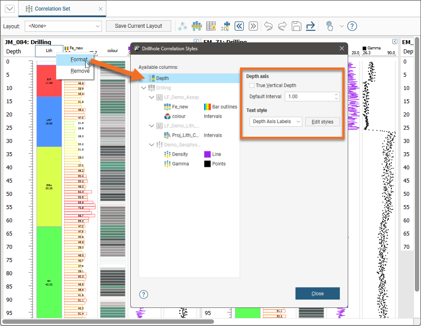Click the double left arrow toolbar icon

point(239,26)
